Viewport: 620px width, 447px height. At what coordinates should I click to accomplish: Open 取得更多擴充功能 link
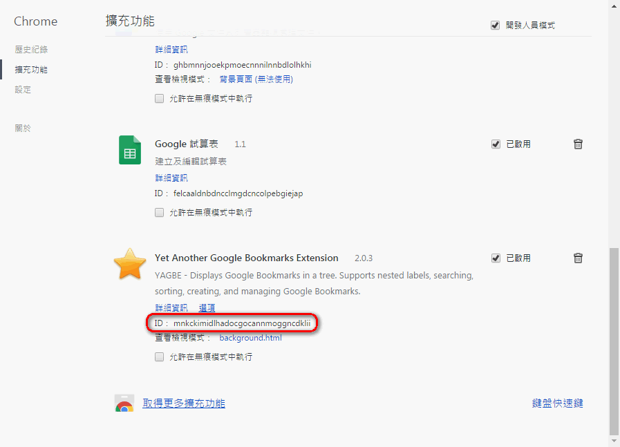click(184, 403)
